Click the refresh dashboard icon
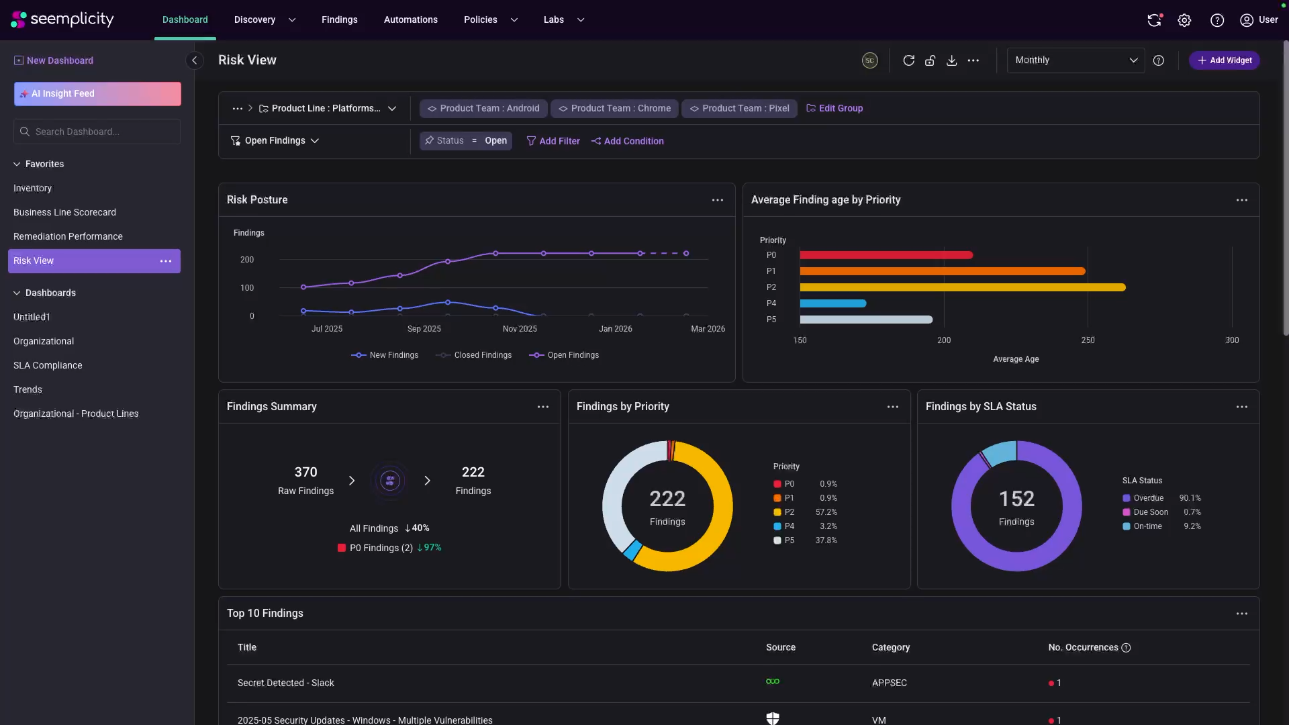1289x725 pixels. coord(908,60)
